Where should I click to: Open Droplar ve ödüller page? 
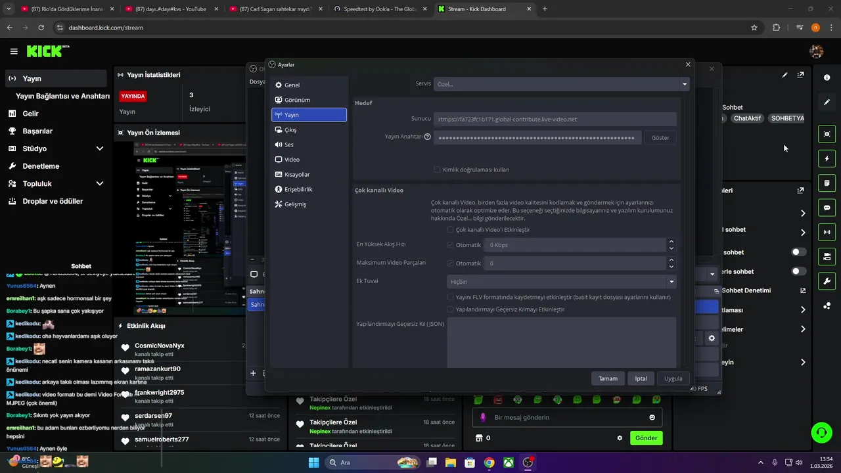coord(55,201)
